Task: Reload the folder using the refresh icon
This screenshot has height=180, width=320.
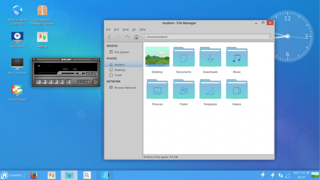Action: [270, 37]
